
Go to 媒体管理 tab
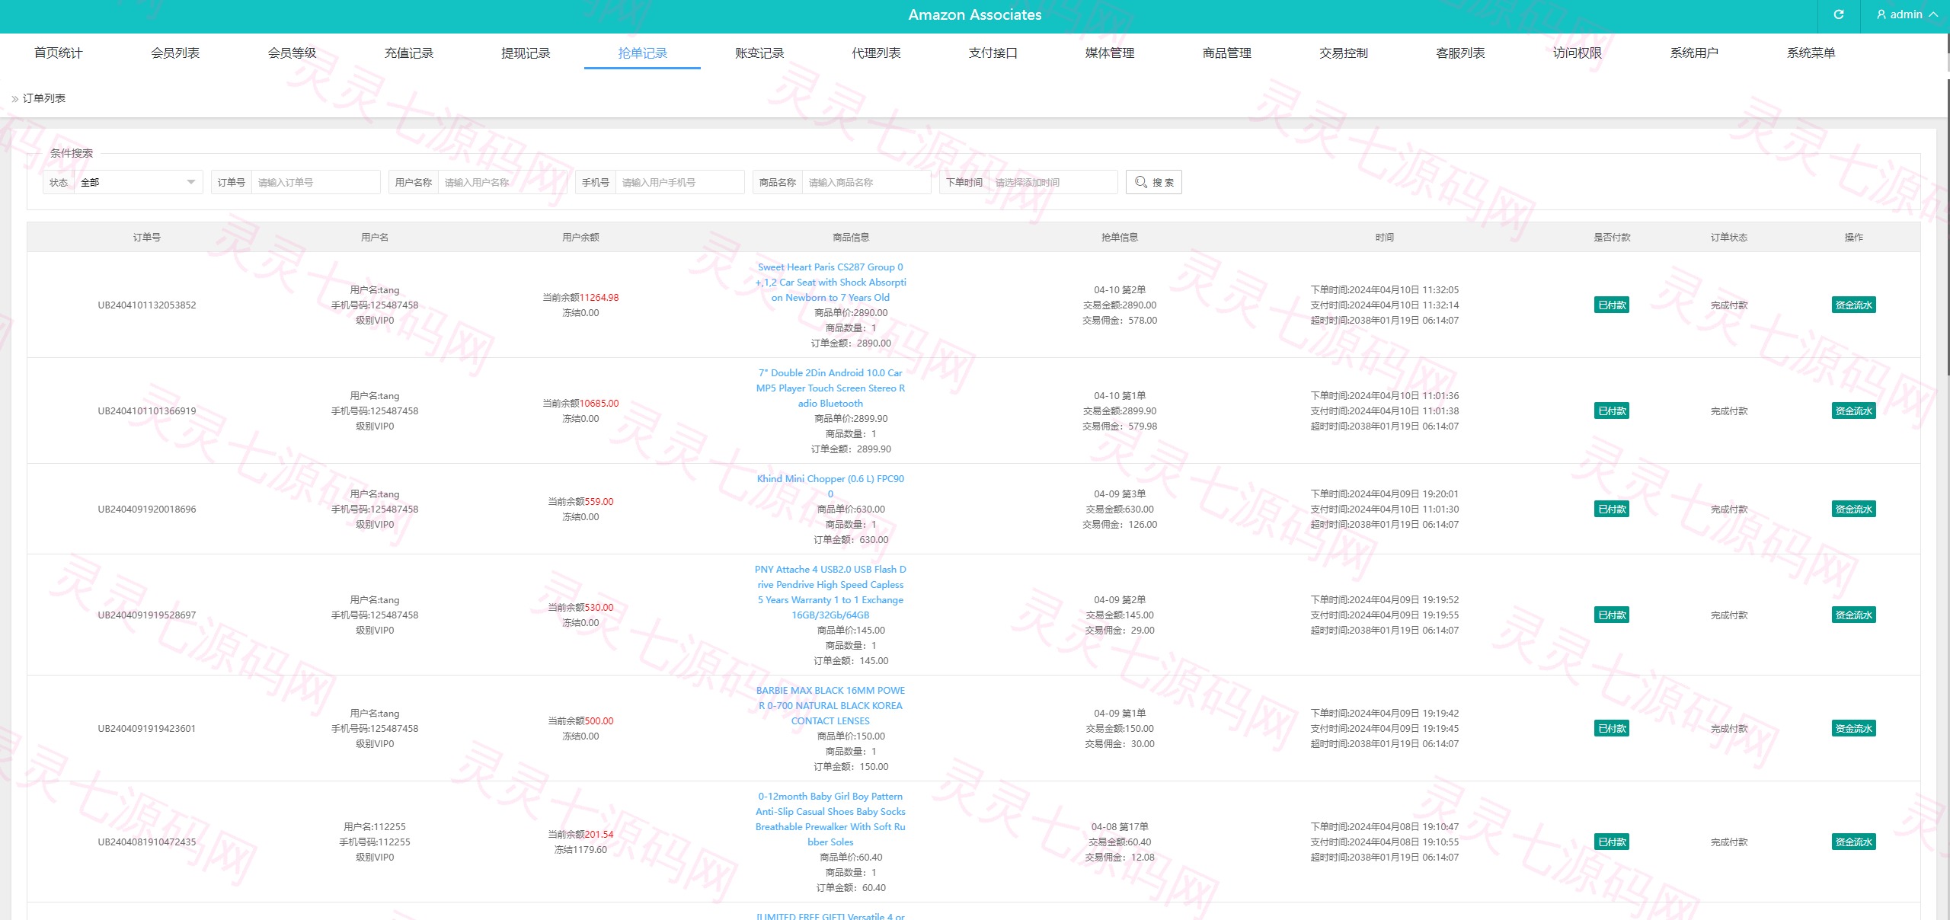pos(1110,53)
